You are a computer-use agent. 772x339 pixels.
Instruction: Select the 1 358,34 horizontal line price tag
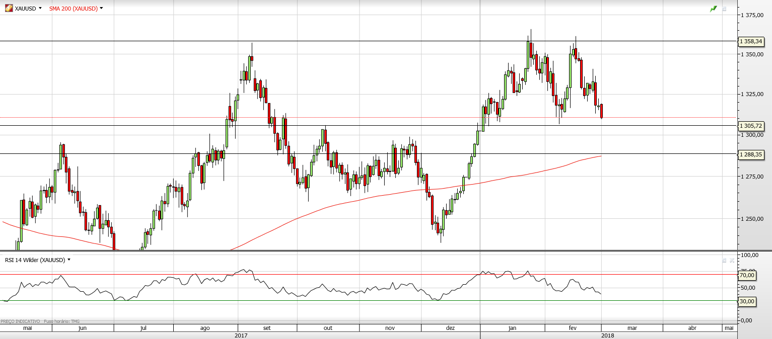click(x=750, y=41)
